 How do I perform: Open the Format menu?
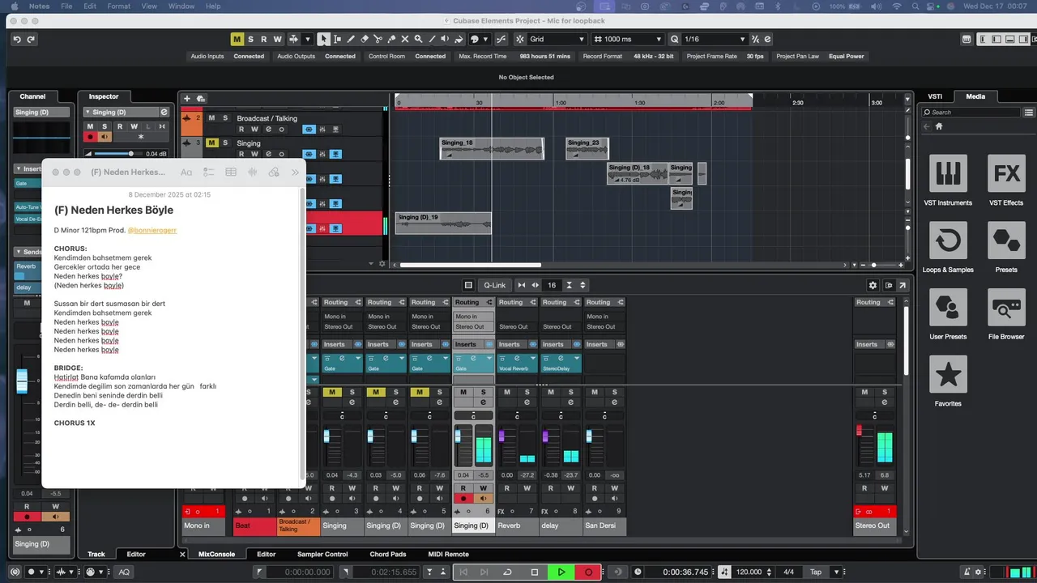118,6
